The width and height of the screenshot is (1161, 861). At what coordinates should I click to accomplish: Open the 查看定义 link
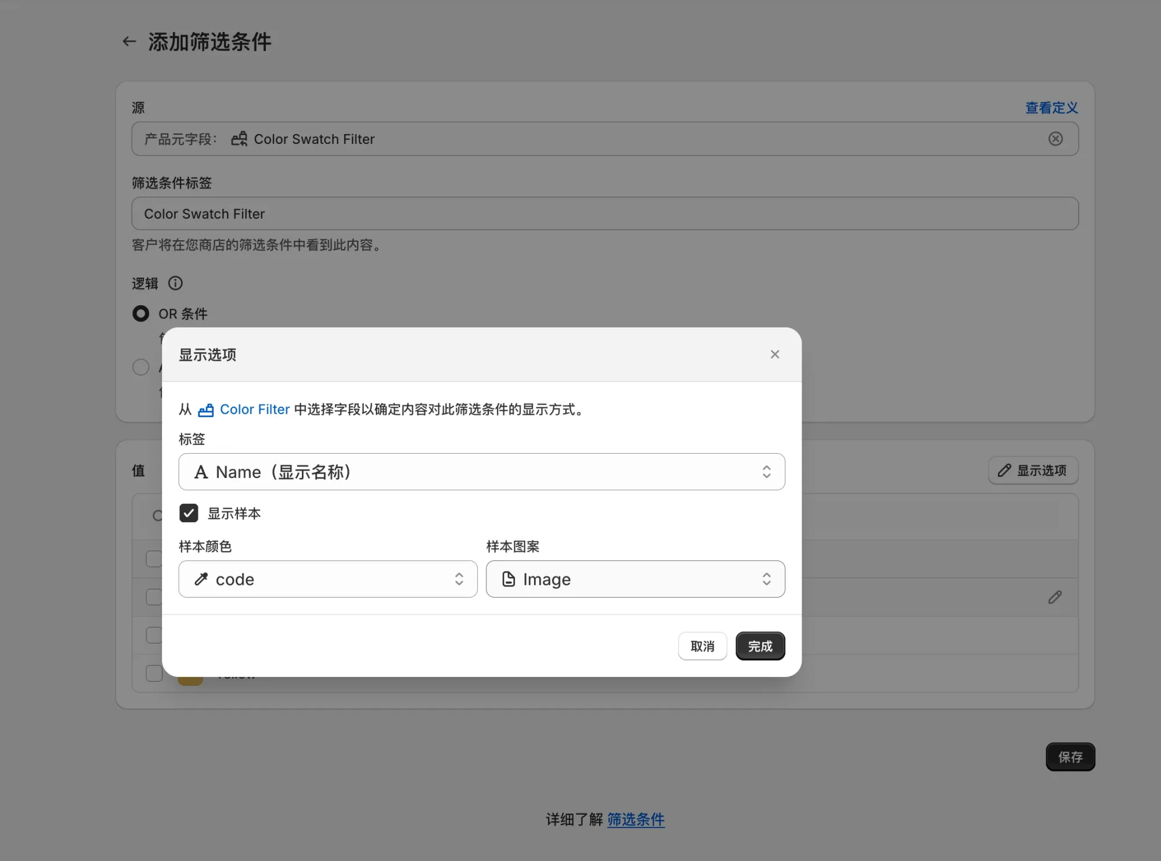(1051, 108)
